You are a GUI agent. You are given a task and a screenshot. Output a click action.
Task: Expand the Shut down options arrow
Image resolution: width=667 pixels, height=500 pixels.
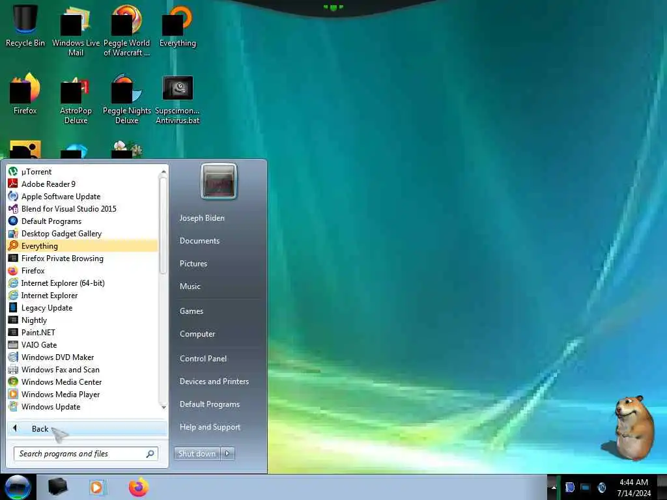click(227, 454)
